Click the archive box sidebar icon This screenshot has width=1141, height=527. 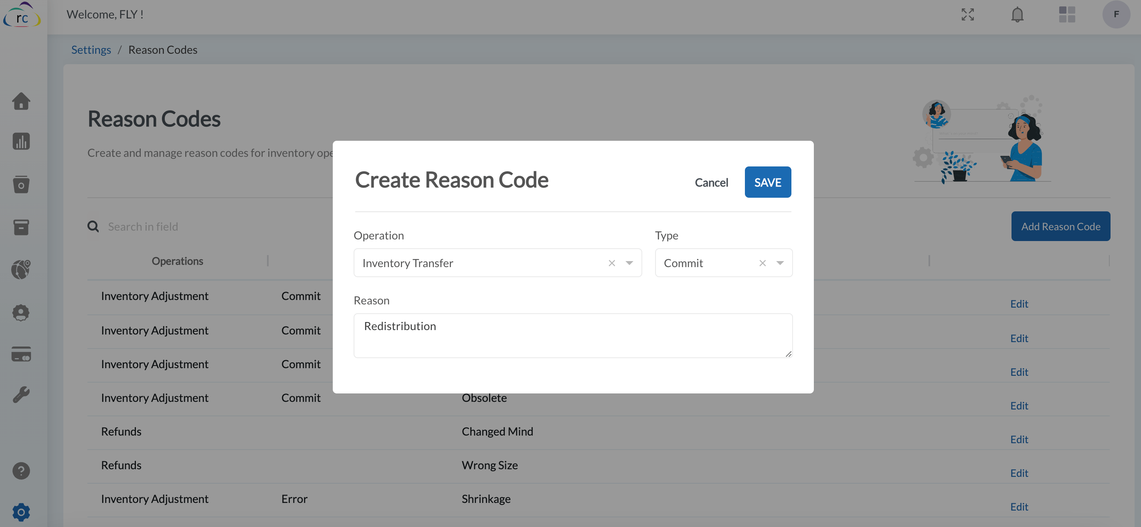click(x=21, y=227)
